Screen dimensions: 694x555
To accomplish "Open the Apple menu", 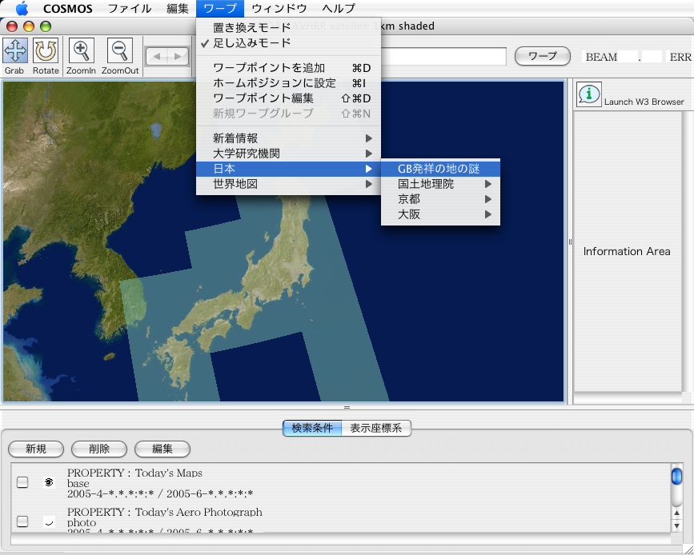I will pos(22,8).
